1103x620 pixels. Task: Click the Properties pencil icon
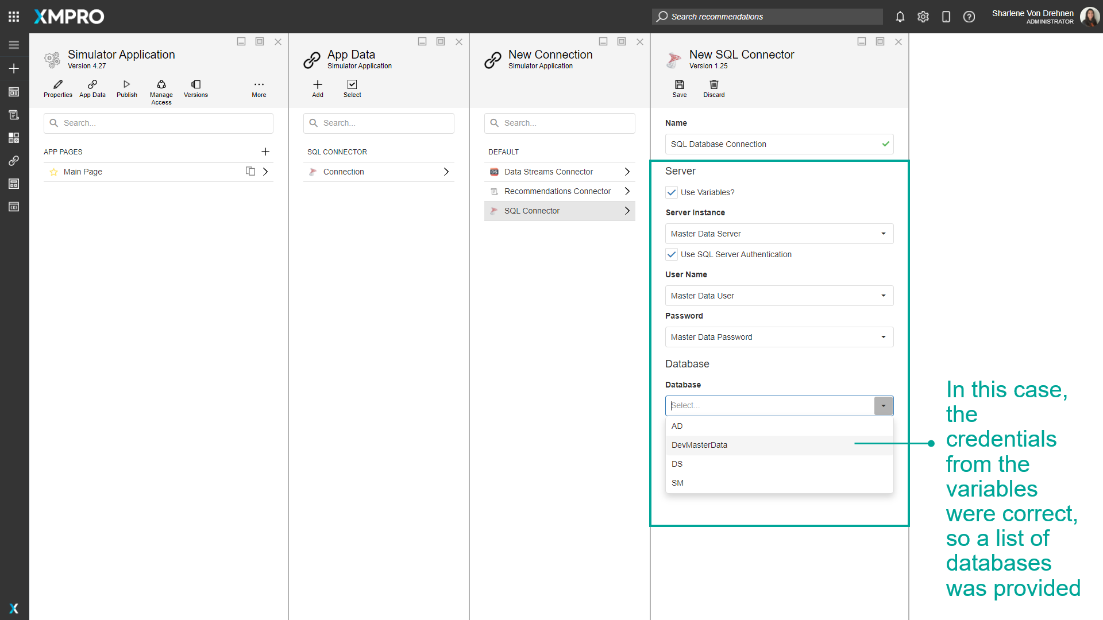[57, 85]
